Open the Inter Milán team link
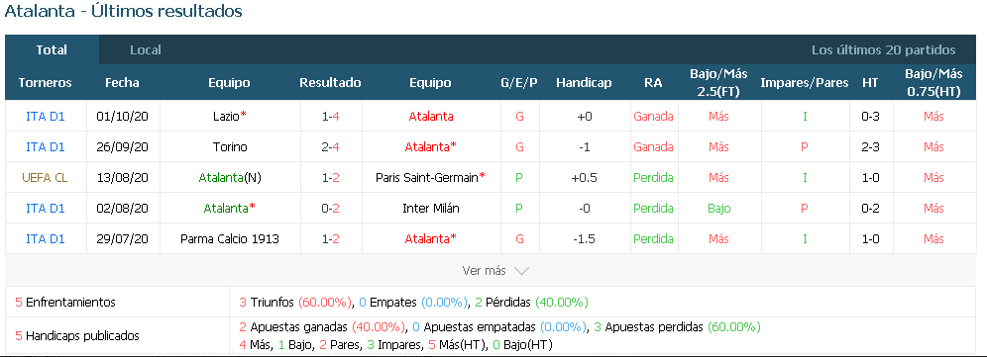987x357 pixels. tap(430, 208)
